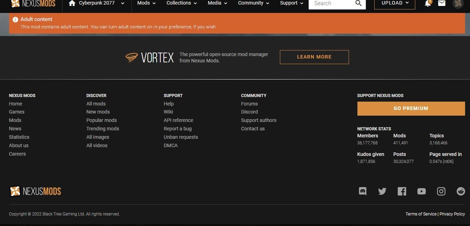Viewport: 470px width, 226px height.
Task: Open the YouTube icon in footer
Action: click(422, 191)
